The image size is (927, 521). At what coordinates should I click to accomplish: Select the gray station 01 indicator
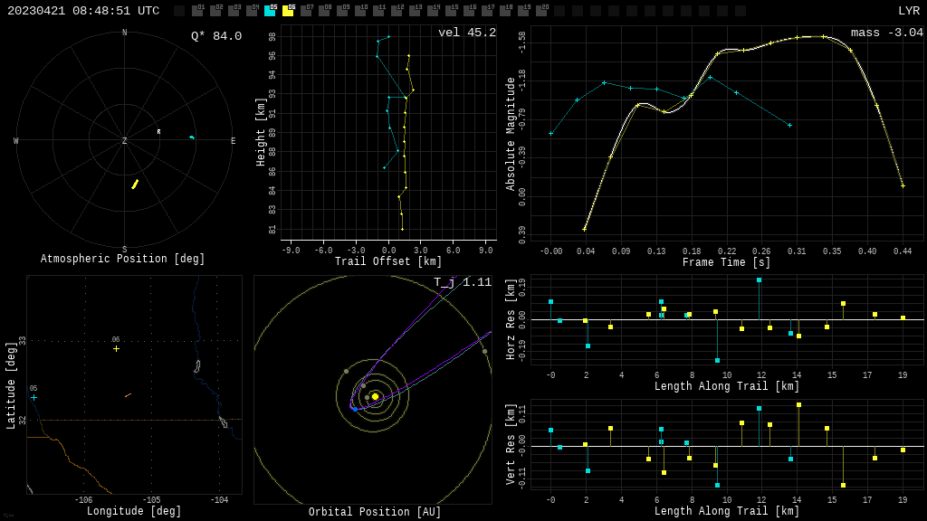[197, 11]
